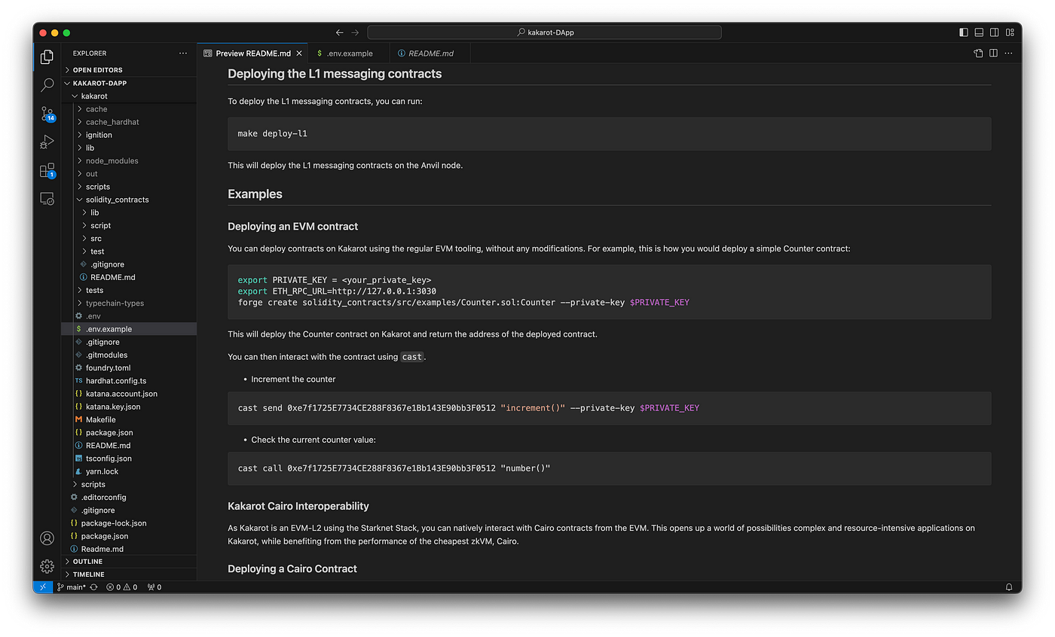Switch to the .env.example tab
The image size is (1055, 637).
349,53
